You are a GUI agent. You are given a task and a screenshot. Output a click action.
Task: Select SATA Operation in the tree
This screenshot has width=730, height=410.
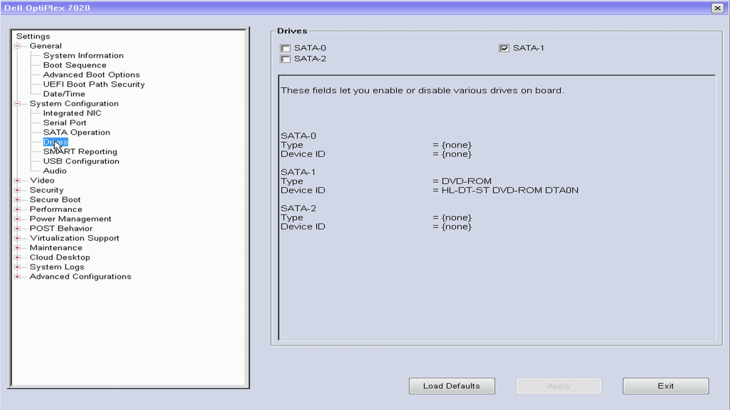pyautogui.click(x=77, y=132)
